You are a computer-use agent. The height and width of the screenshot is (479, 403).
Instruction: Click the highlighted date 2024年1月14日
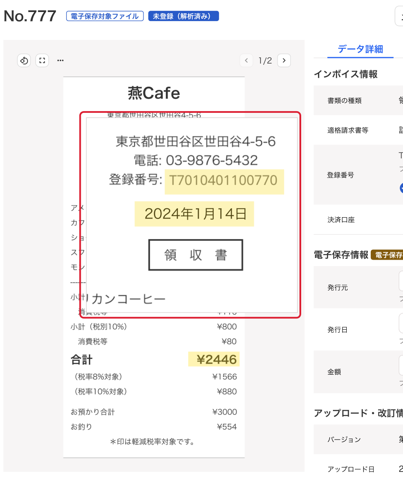194,214
